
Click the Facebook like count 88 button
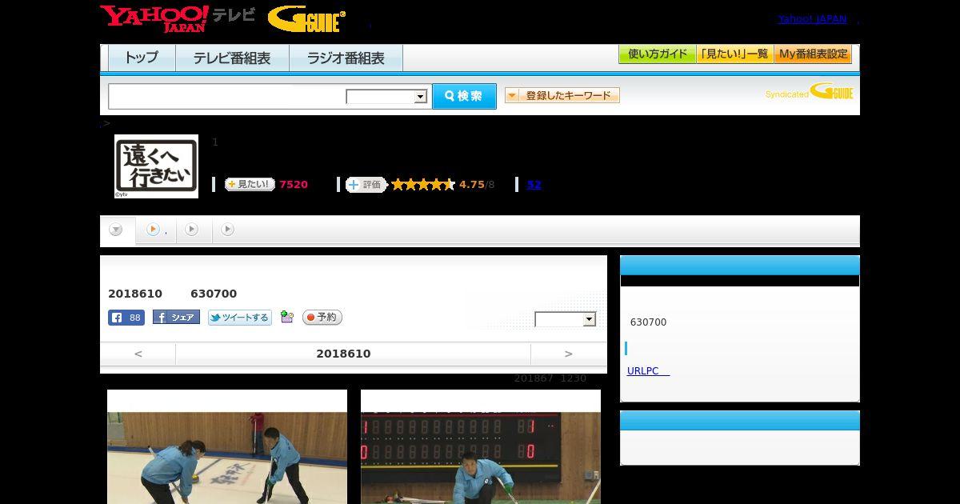pos(126,318)
